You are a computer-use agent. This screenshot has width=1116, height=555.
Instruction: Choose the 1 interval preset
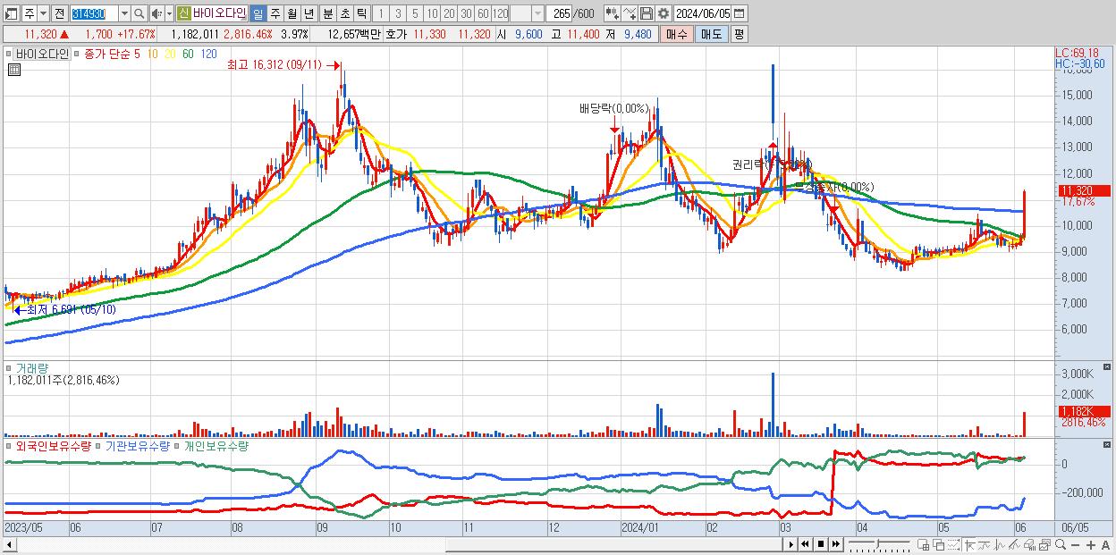pos(381,13)
